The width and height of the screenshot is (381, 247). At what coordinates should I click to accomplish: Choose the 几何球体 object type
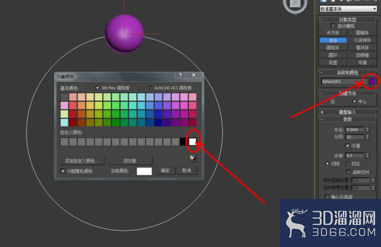(362, 40)
